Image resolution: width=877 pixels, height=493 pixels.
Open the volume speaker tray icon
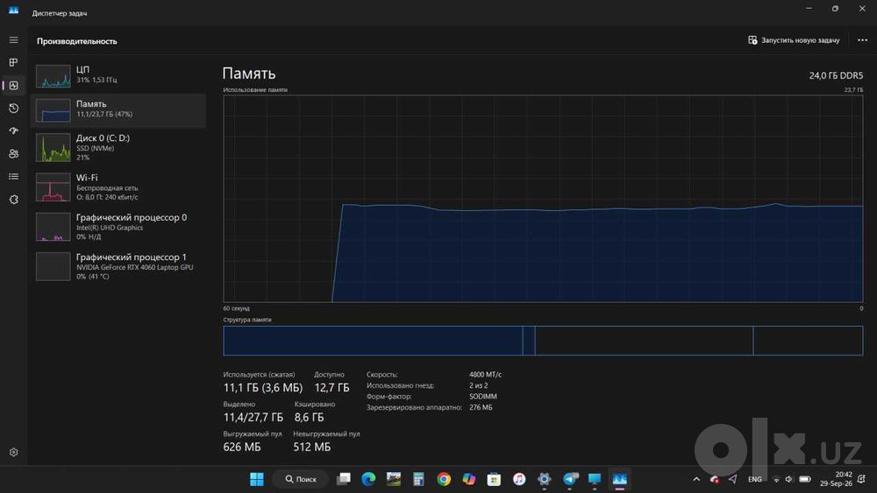789,479
